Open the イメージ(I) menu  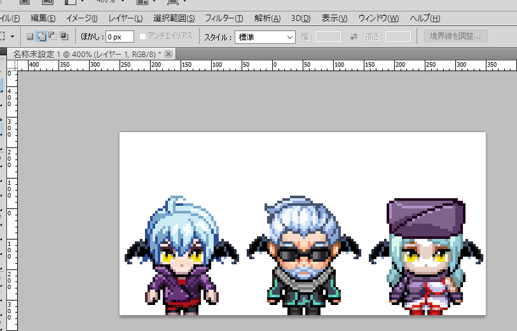82,18
